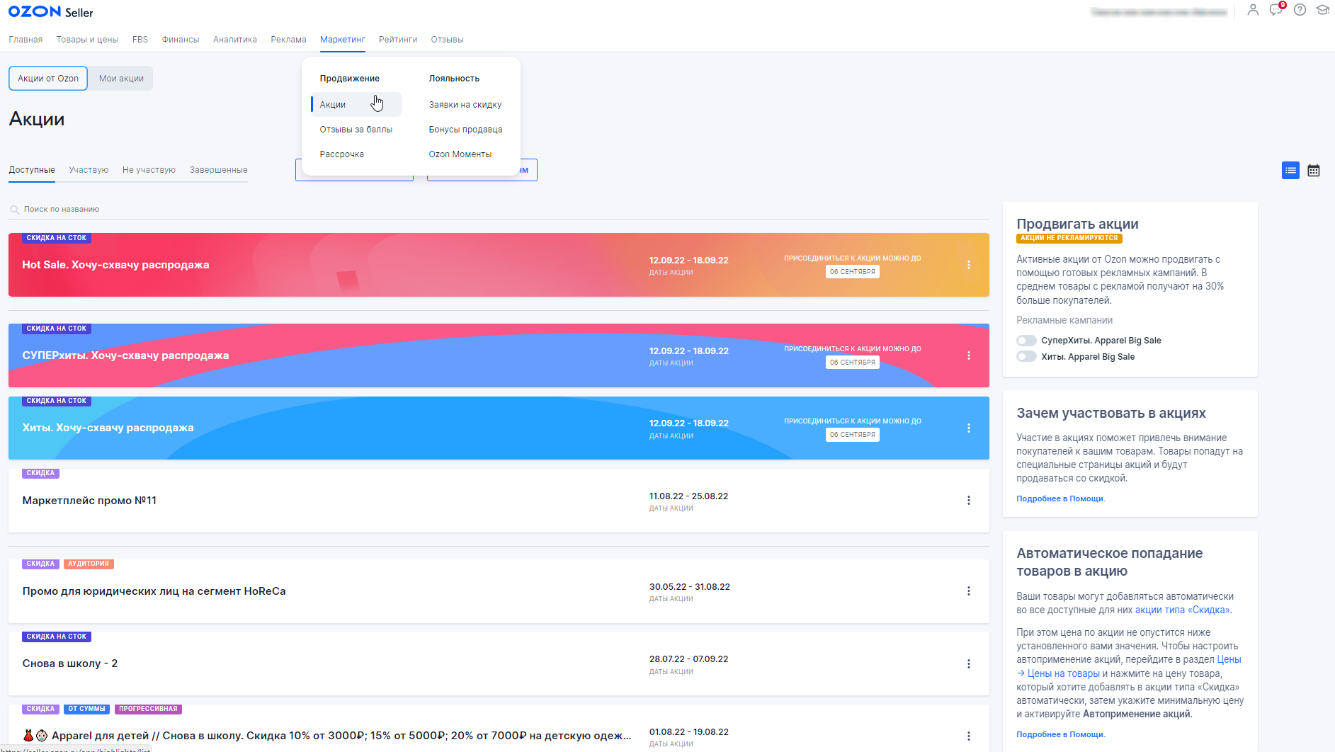The width and height of the screenshot is (1335, 752).
Task: Follow акции типа «Скидка» link
Action: click(1183, 610)
